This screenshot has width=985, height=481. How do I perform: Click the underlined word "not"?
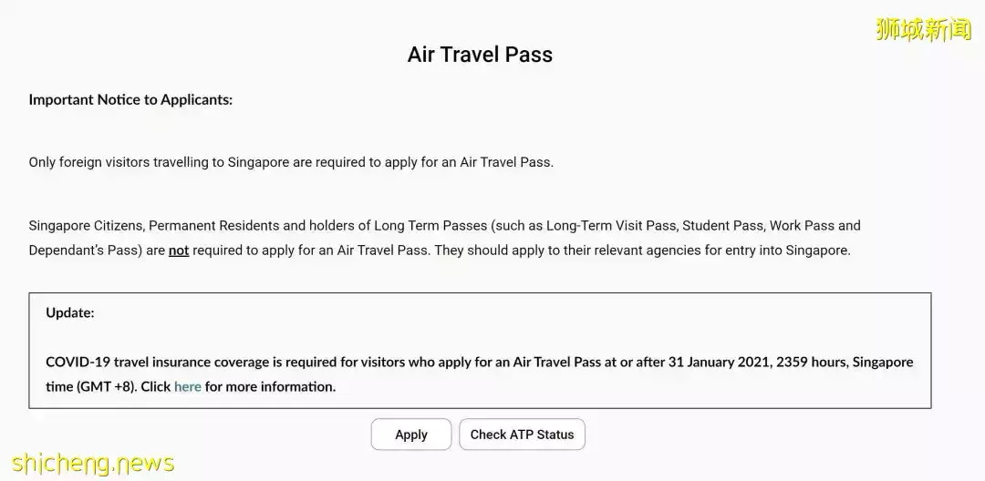click(x=179, y=251)
